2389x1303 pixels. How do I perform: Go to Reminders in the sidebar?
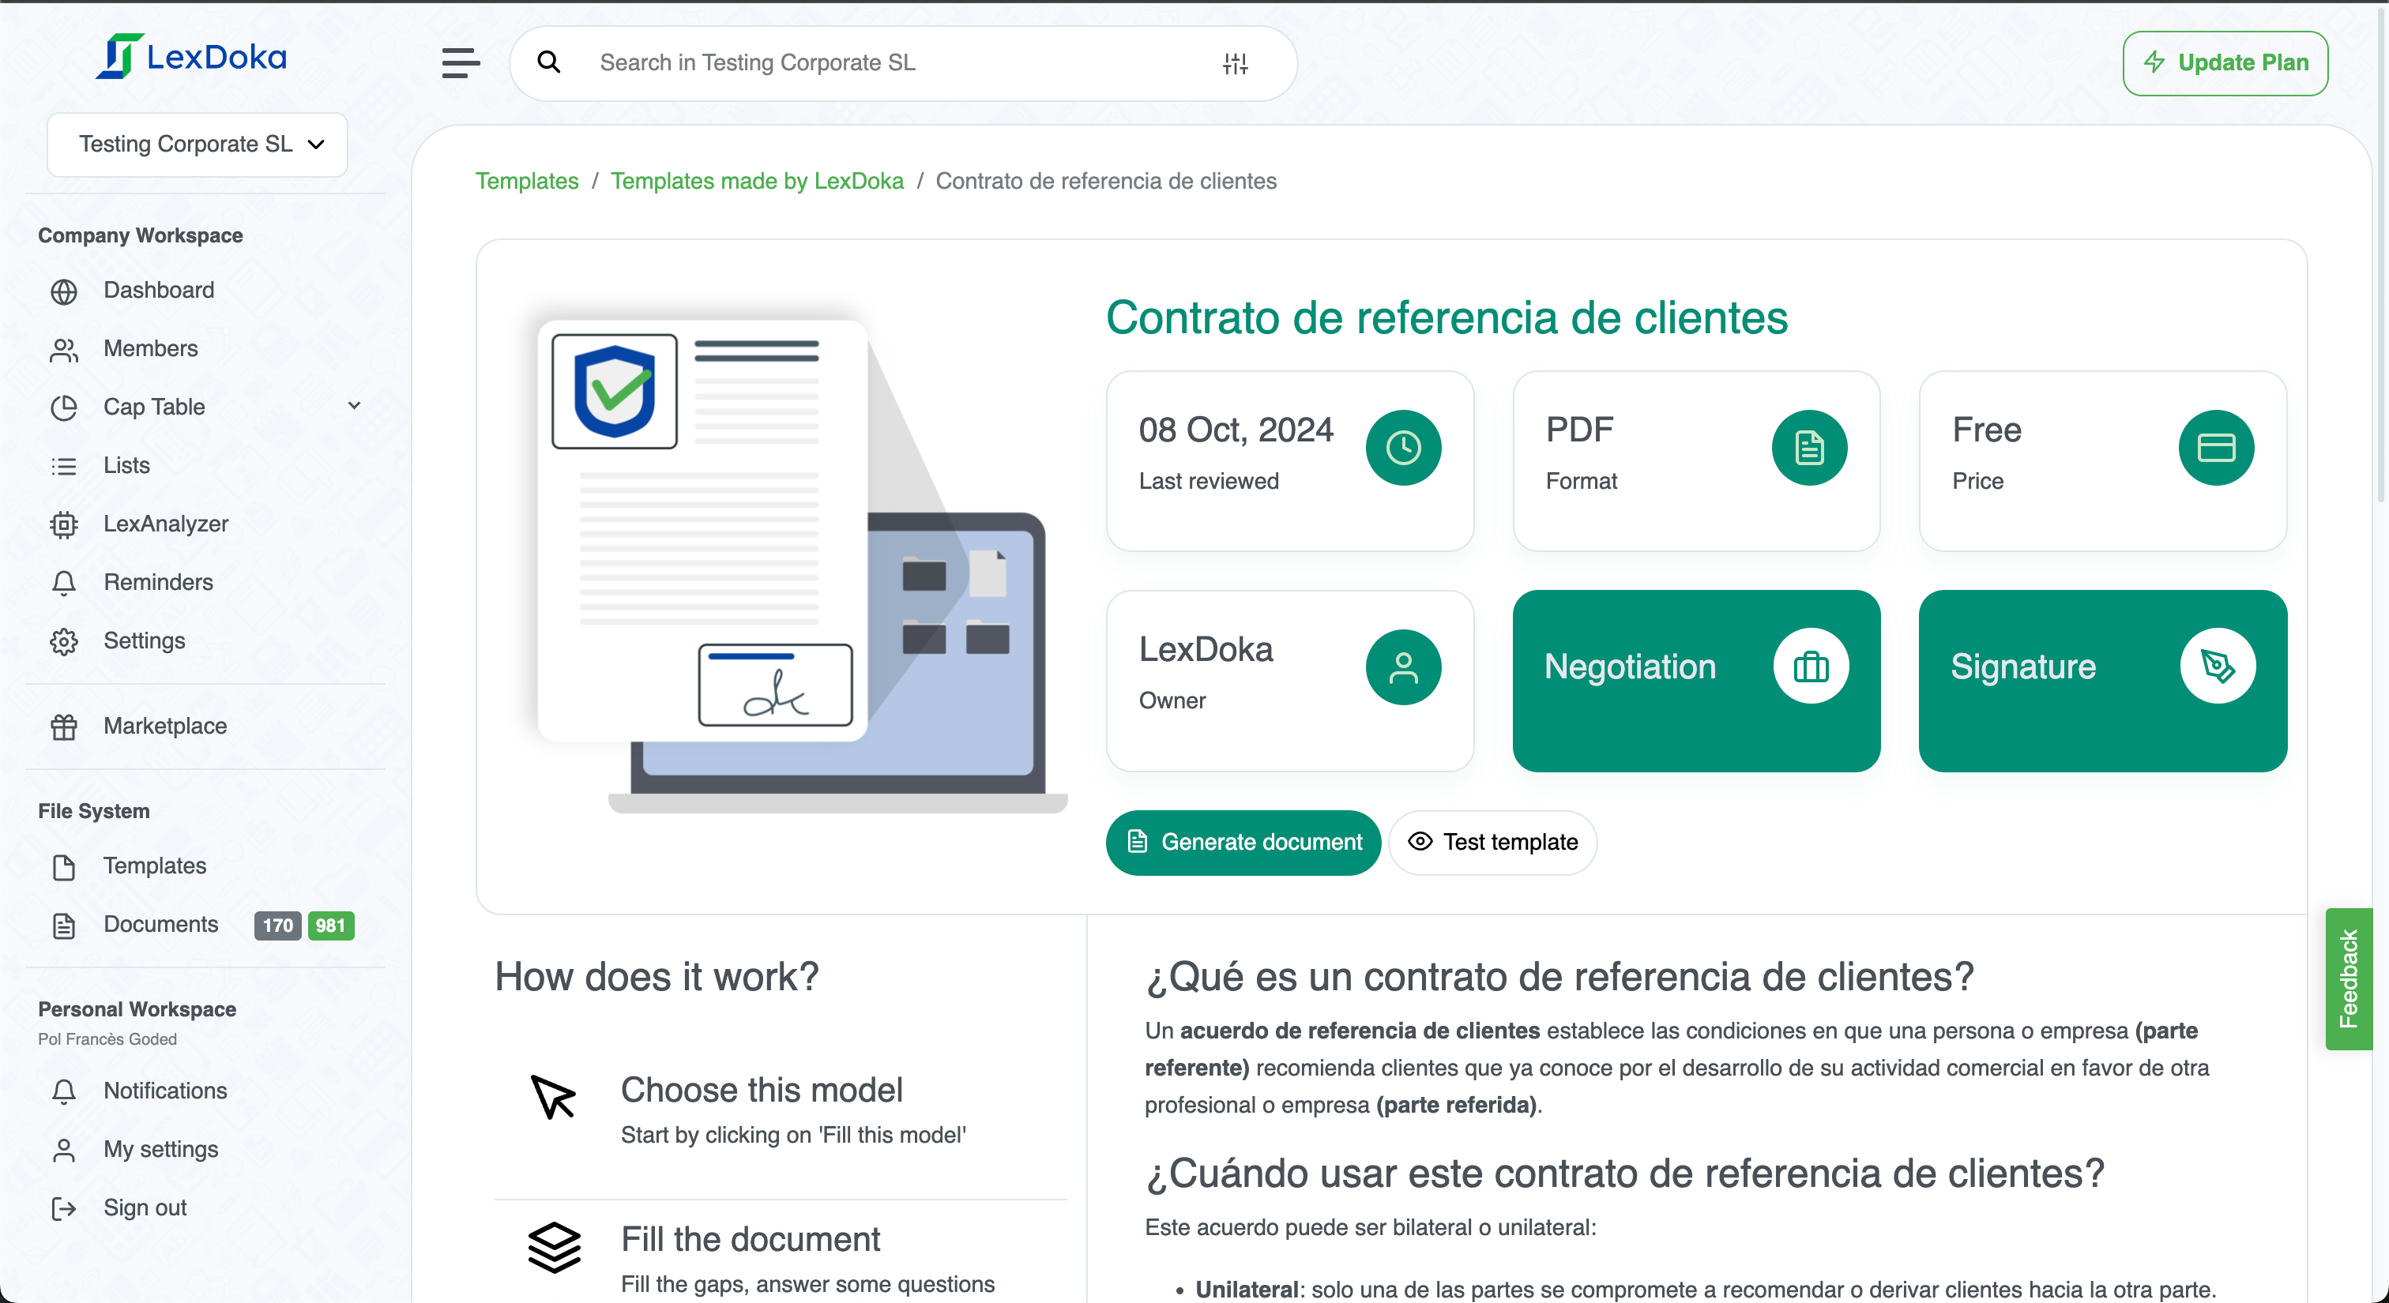pos(158,582)
